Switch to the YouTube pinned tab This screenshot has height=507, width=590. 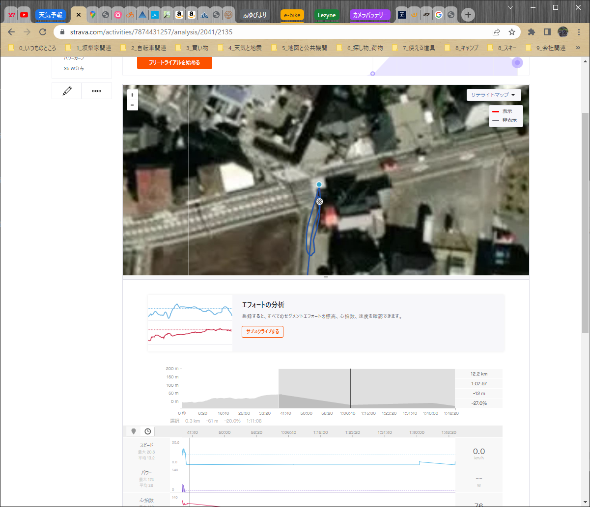tap(24, 15)
